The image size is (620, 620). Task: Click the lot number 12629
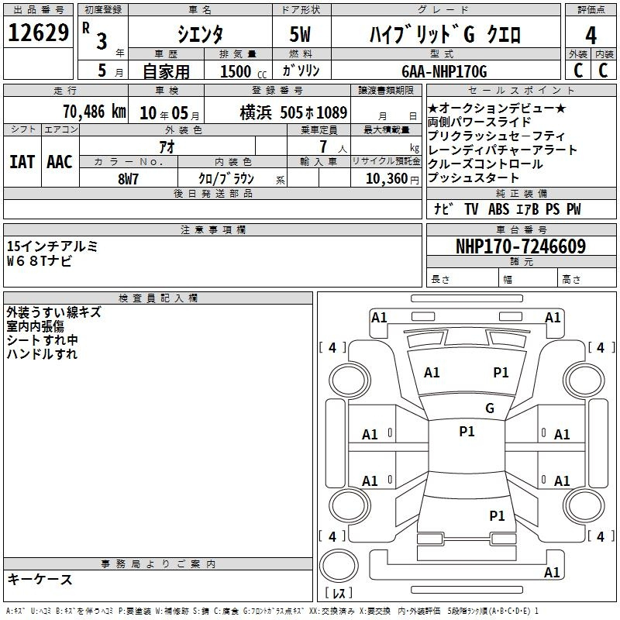pyautogui.click(x=38, y=33)
